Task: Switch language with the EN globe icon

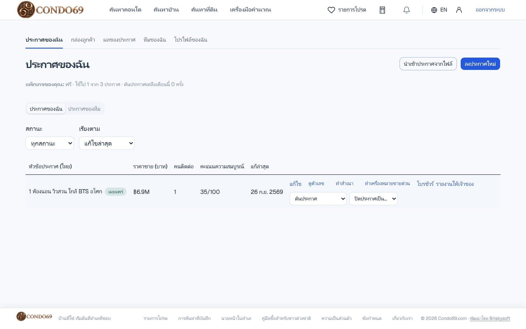Action: 439,10
